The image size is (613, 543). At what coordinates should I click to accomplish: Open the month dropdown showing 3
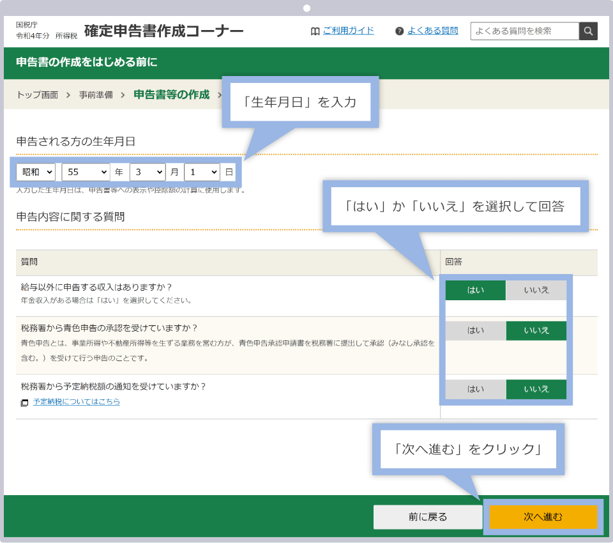[148, 172]
